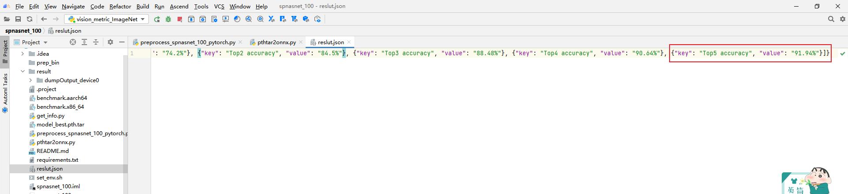
Task: Open Project panel options gear
Action: pos(110,42)
